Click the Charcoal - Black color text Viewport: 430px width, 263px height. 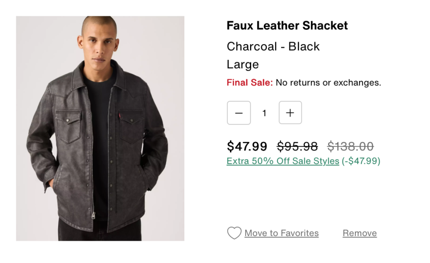[x=273, y=47]
